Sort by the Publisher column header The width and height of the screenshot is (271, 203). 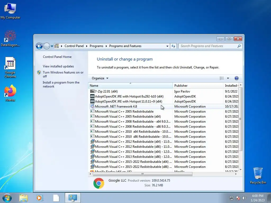pos(198,85)
